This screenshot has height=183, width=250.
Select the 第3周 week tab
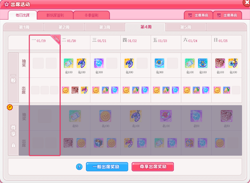coord(105,27)
